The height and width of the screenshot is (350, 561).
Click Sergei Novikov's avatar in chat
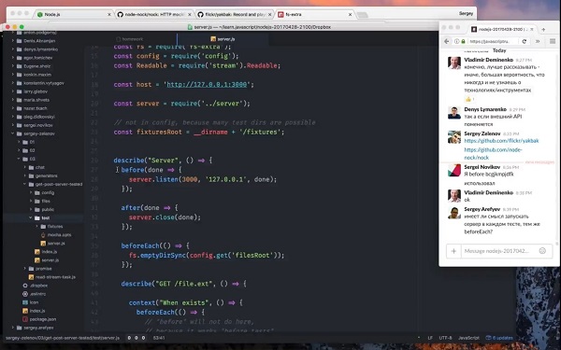pos(454,171)
